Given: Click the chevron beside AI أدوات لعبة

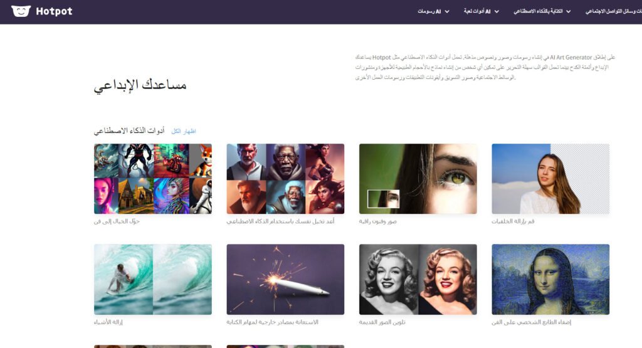Looking at the screenshot, I should 497,11.
